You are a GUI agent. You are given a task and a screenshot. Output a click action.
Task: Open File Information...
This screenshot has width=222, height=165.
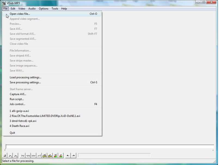click(52, 51)
